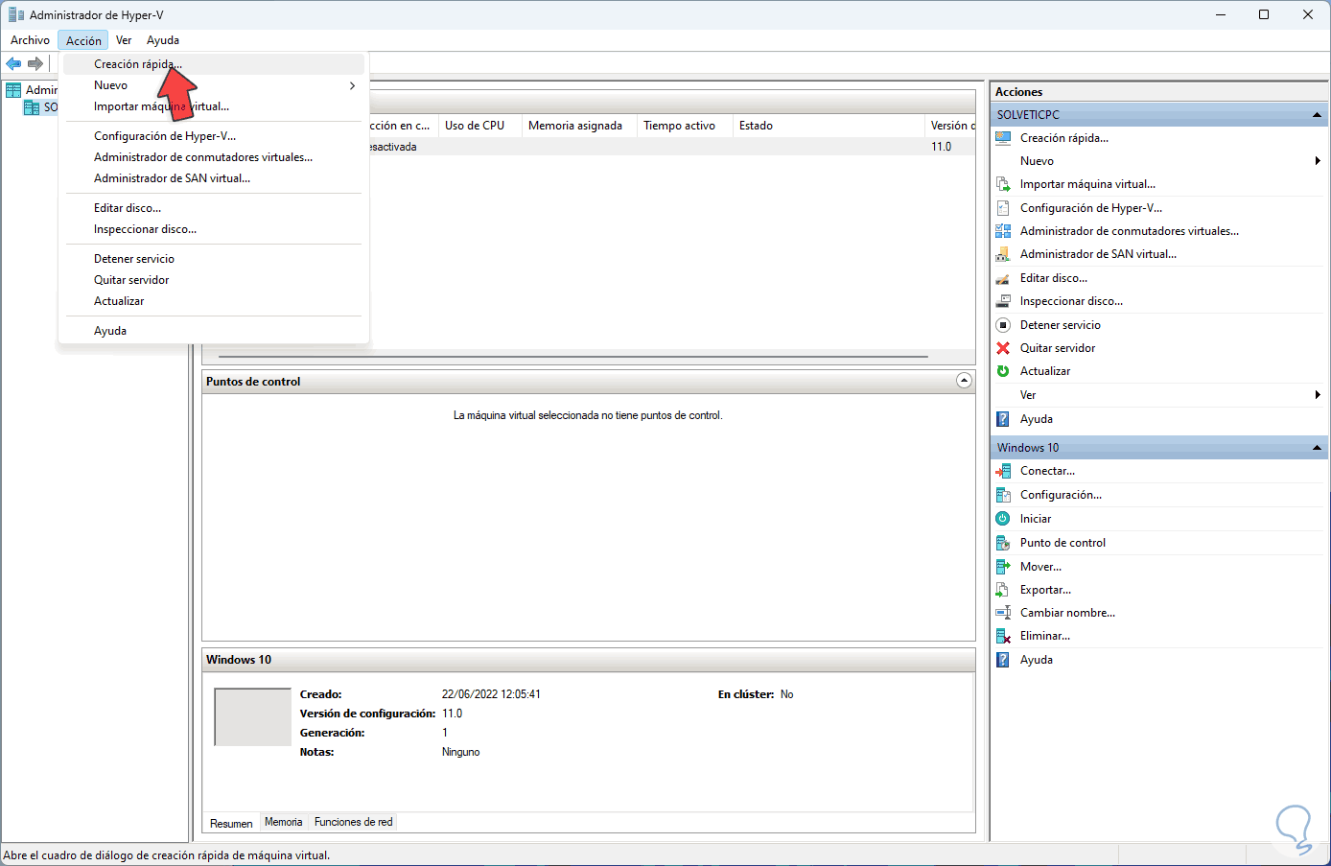This screenshot has width=1331, height=866.
Task: Click the Editar disco icon in the Acciones pane
Action: click(x=1003, y=278)
